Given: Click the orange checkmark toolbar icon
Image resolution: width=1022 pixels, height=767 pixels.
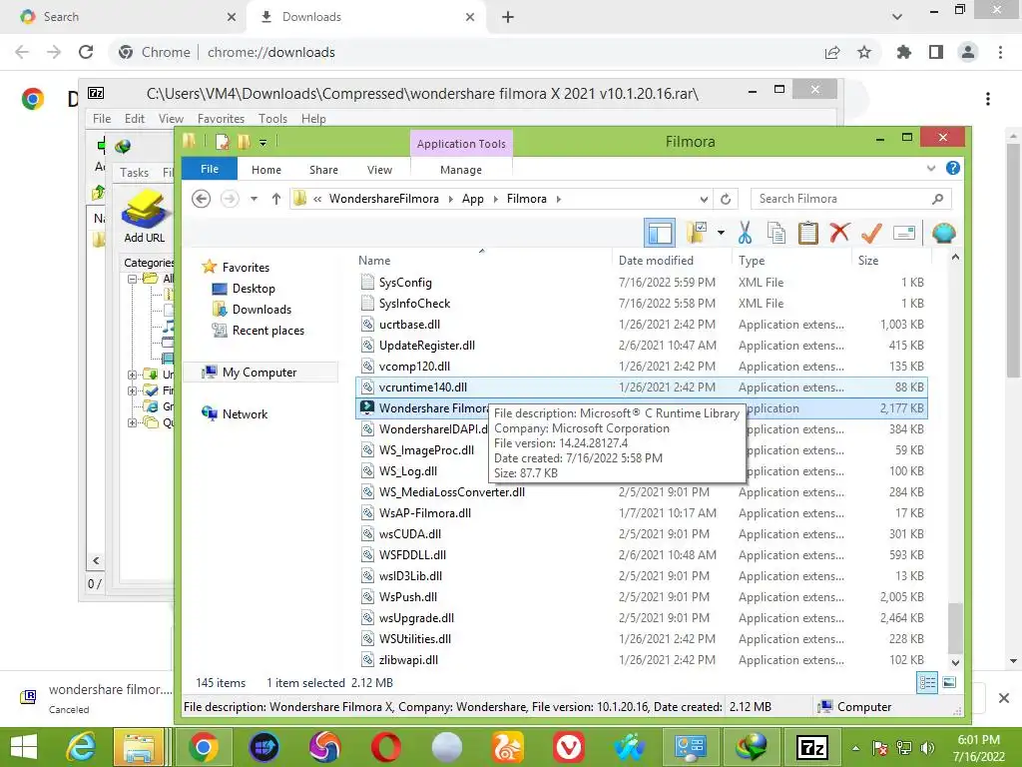Looking at the screenshot, I should click(x=871, y=233).
